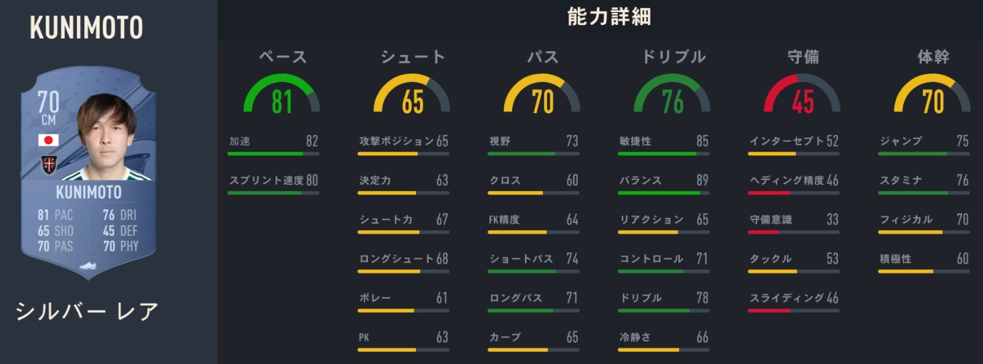Click the 70 CM rating on the card
983x364 pixels.
coord(49,108)
